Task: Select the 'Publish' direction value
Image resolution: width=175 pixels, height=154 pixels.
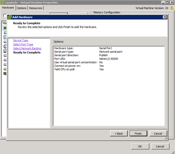Action: [103, 55]
